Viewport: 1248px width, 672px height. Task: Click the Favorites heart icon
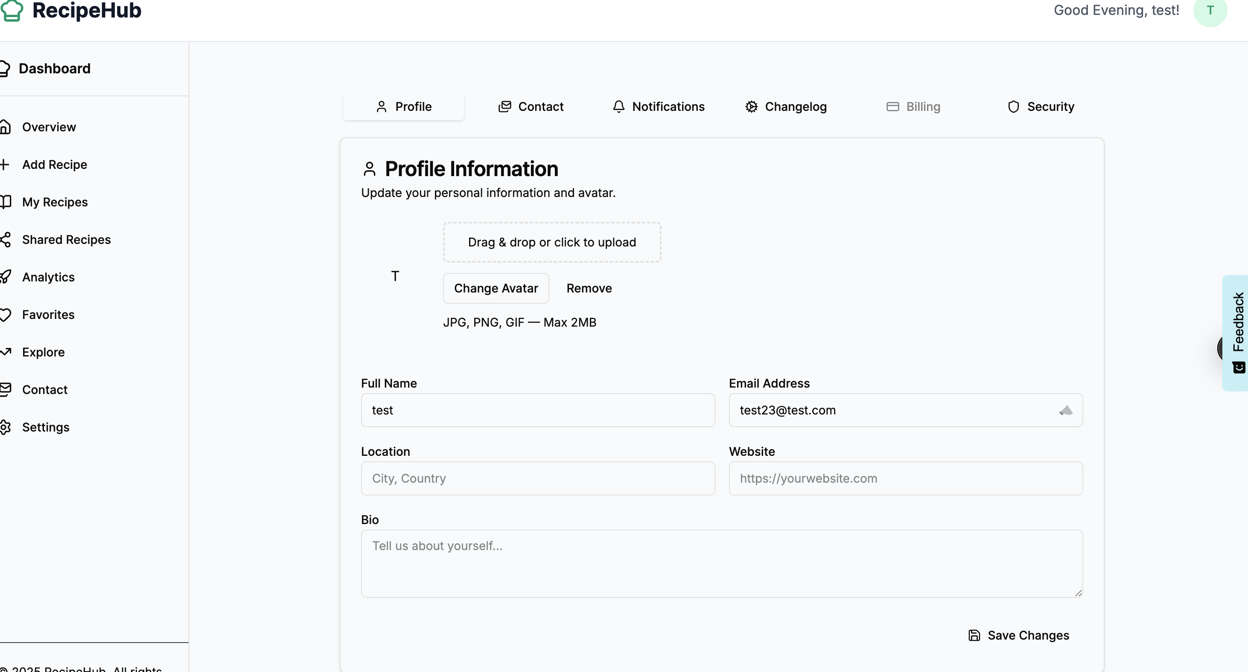5,315
